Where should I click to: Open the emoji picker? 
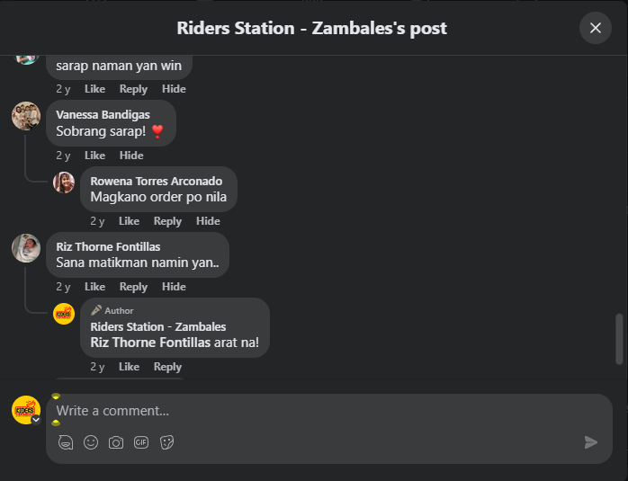(x=91, y=442)
